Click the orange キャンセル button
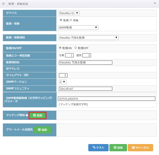This screenshot has width=159, height=155. [x=140, y=148]
